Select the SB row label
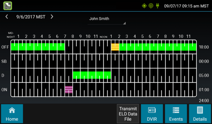 [4, 62]
